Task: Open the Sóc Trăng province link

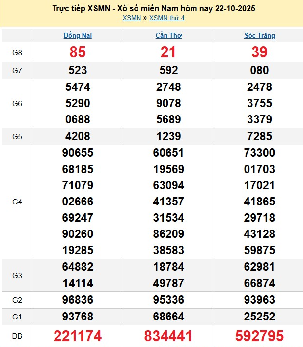Action: pos(259,35)
